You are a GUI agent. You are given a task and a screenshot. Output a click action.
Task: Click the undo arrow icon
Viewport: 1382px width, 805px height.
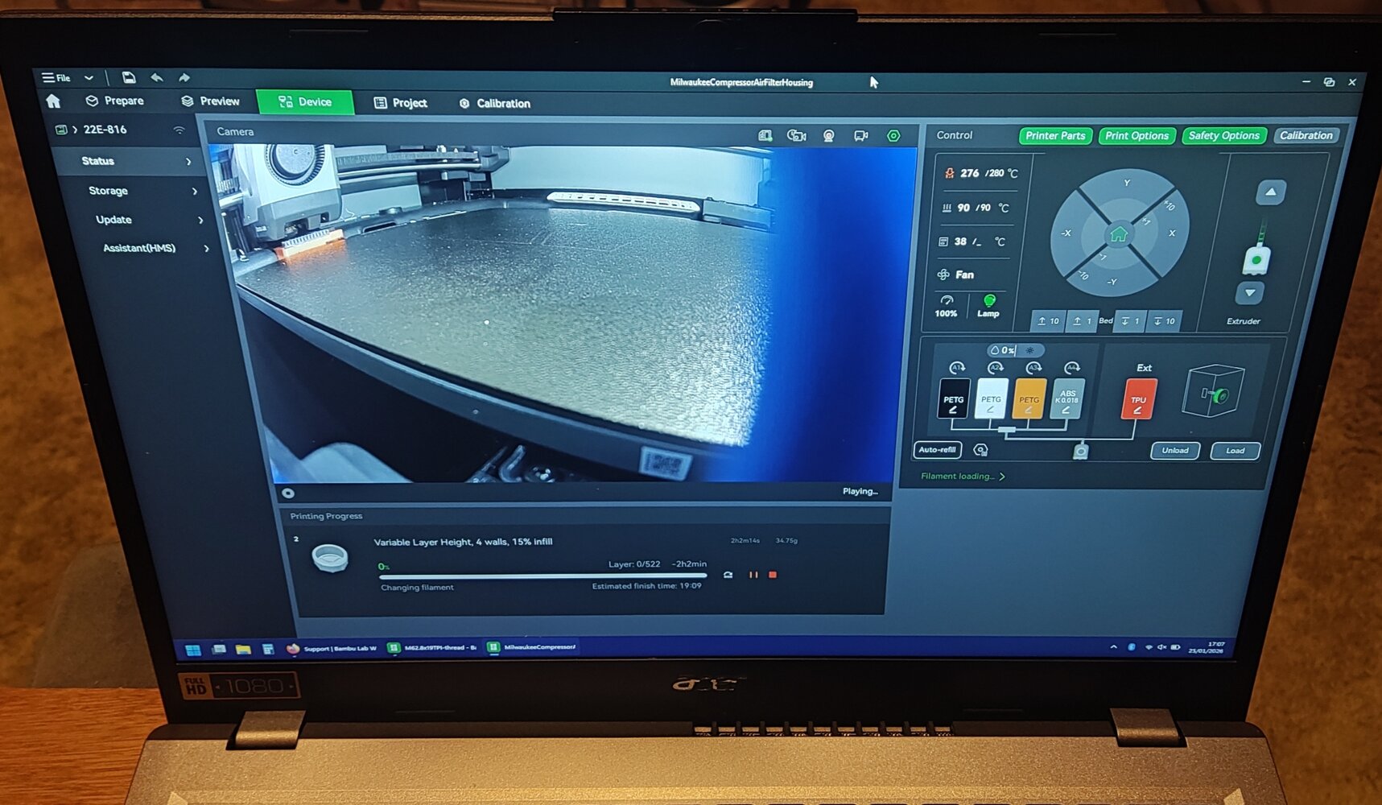157,77
